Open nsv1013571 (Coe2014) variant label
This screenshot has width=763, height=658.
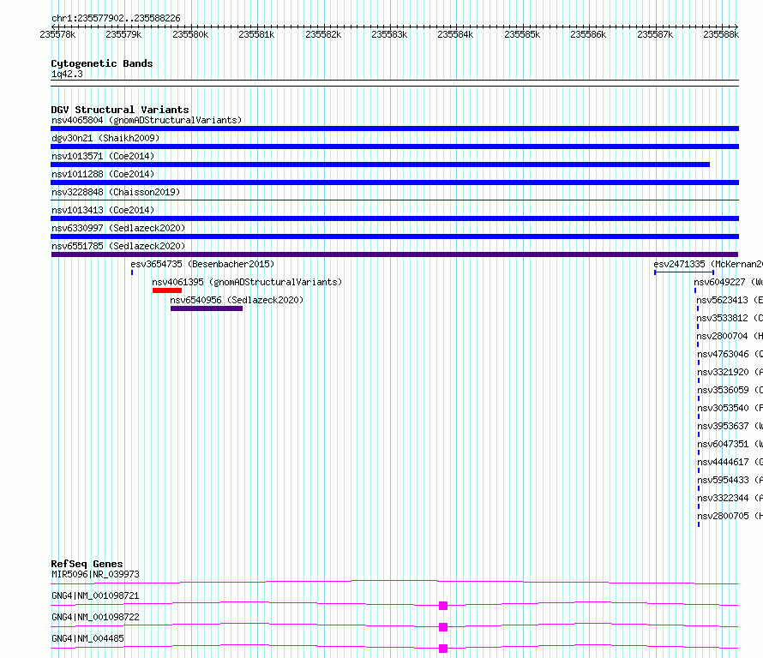103,156
